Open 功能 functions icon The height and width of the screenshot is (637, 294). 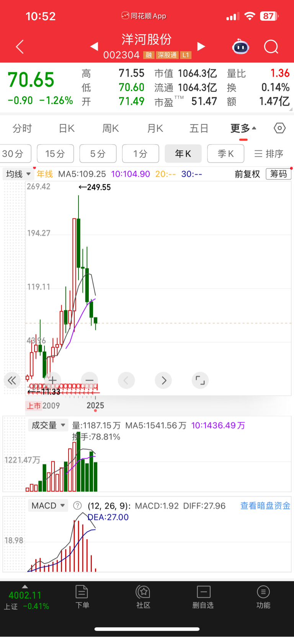coord(263,597)
